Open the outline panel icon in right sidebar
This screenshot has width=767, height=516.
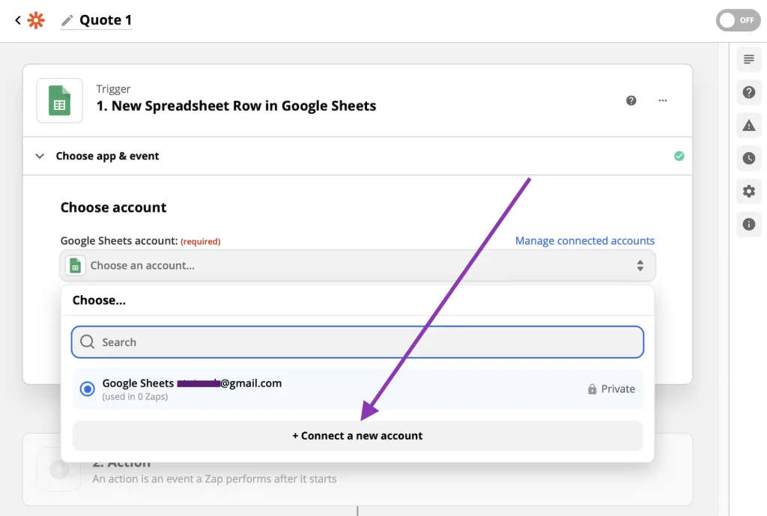[x=749, y=60]
